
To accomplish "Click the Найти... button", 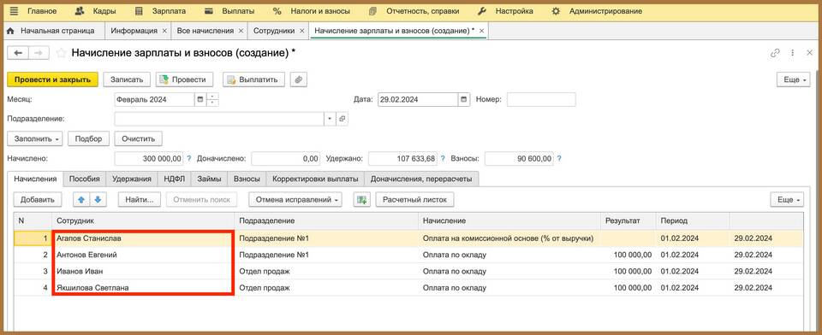I will click(x=140, y=199).
